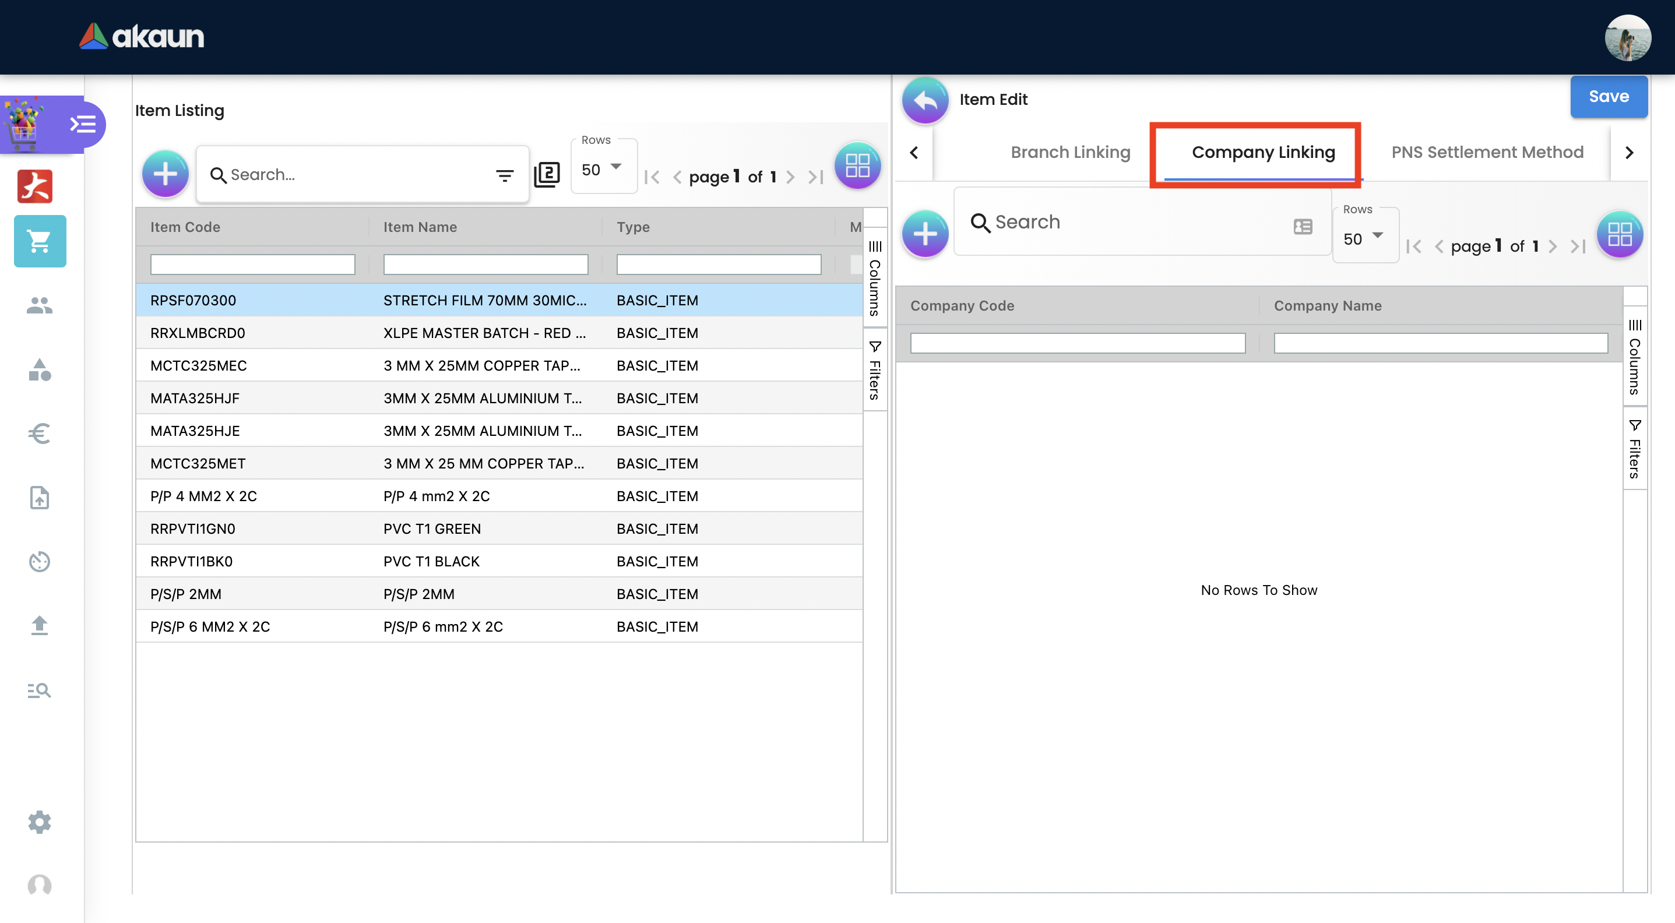This screenshot has width=1675, height=923.
Task: Open the people/users sidebar icon
Action: pos(40,305)
